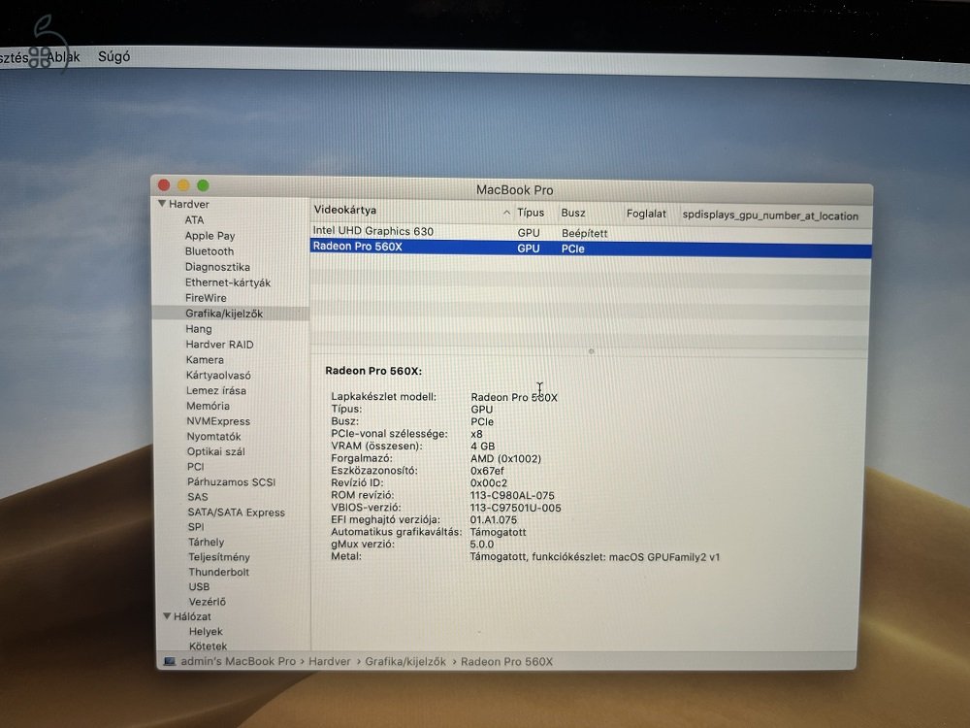Click the VBIOS-verzió value 113-C97501U-005
This screenshot has width=970, height=728.
coord(515,508)
